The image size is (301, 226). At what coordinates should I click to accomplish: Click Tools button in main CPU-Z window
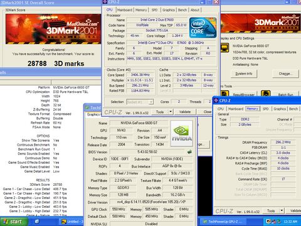coord(160,112)
